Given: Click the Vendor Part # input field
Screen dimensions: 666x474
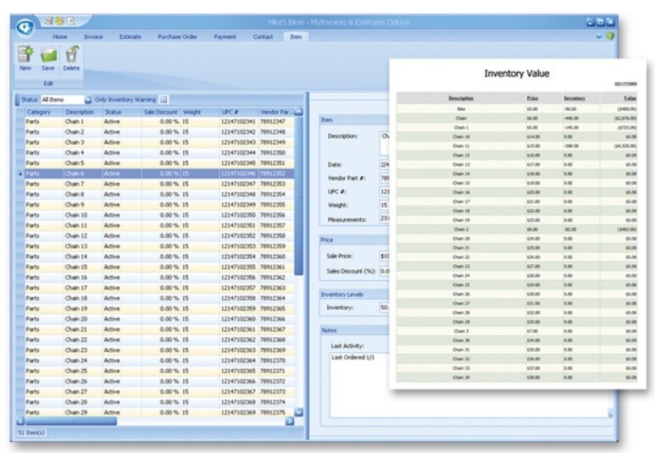Looking at the screenshot, I should click(x=385, y=179).
